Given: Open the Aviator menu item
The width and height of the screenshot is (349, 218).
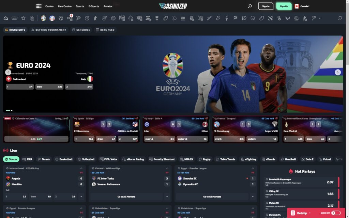Looking at the screenshot, I should (x=108, y=6).
